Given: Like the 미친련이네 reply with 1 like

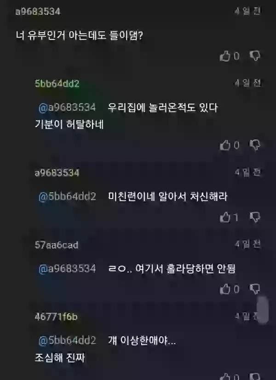Looking at the screenshot, I should pyautogui.click(x=225, y=217).
